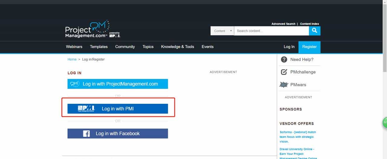Log in with ProjectManagement.com button

118,84
